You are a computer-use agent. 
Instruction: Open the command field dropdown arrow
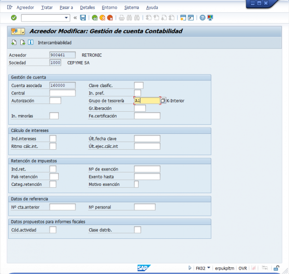point(66,18)
